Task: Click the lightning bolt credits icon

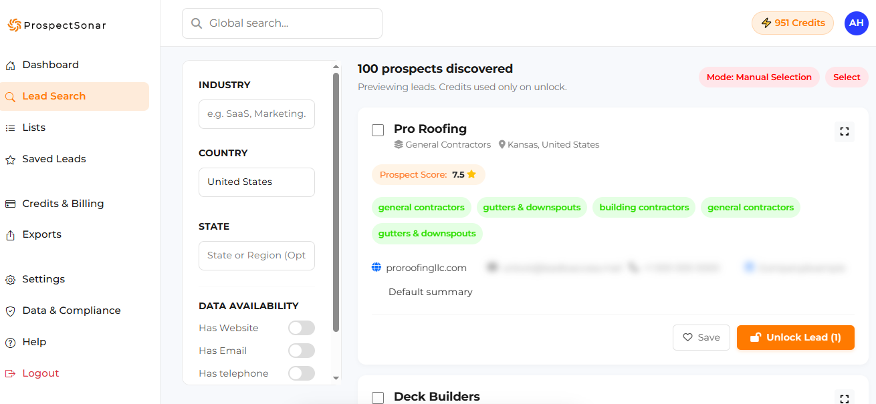Action: [x=766, y=23]
